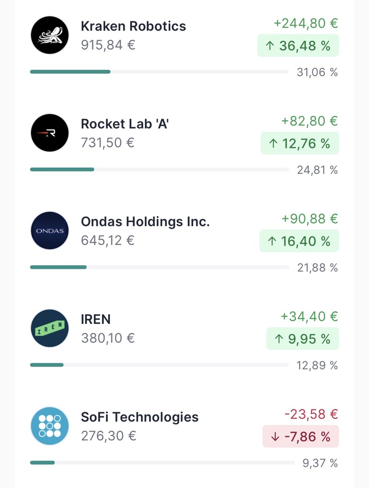Click the SoFi 9,37 % allocation bar
The image size is (369, 488).
[162, 463]
